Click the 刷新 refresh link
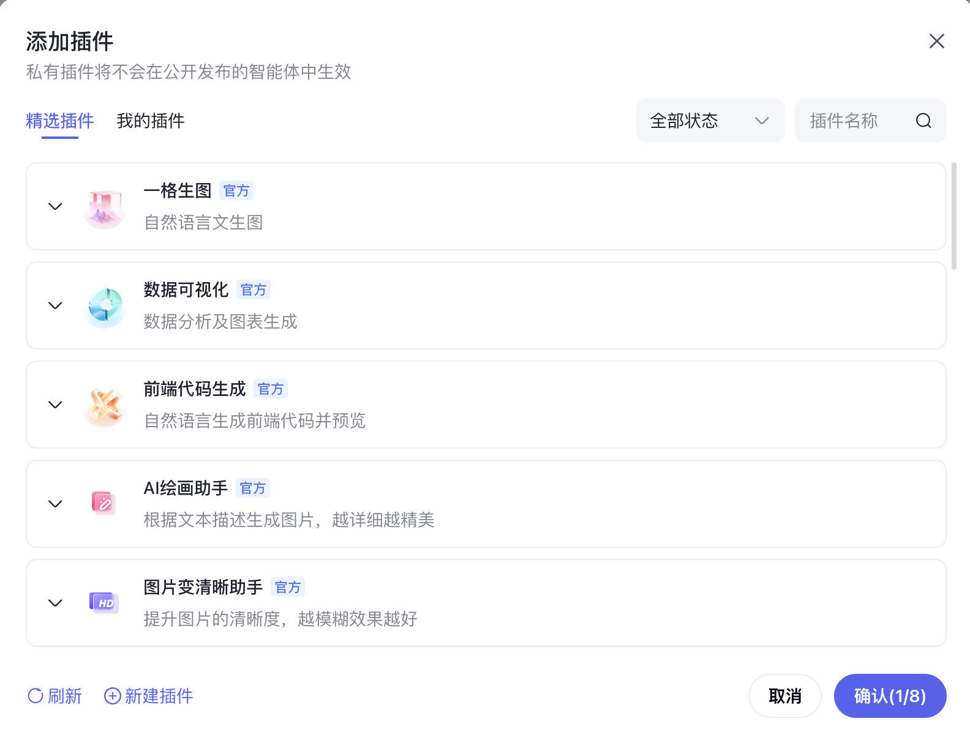This screenshot has width=970, height=732. coord(55,696)
